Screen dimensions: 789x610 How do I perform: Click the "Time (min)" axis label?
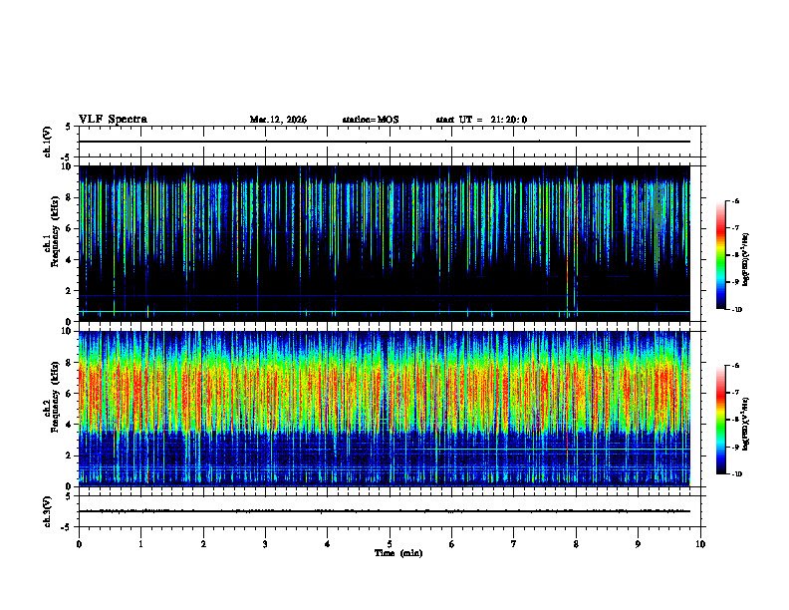pos(398,553)
